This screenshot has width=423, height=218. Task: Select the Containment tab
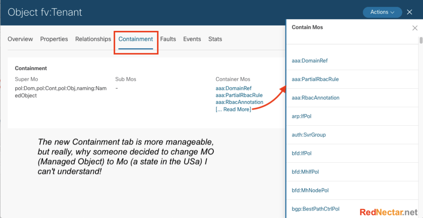135,39
